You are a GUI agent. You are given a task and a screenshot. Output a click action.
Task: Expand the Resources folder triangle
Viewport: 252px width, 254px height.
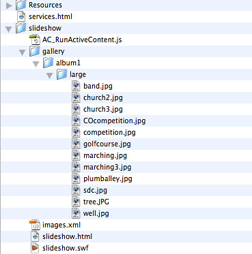tap(9, 5)
